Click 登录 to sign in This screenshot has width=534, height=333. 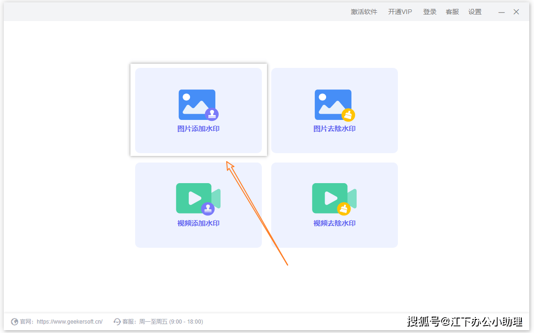430,12
